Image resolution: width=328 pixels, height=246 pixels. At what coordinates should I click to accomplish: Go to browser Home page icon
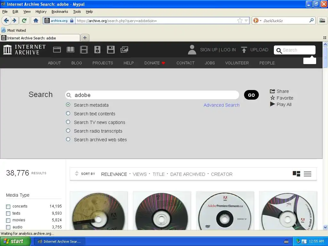click(36, 20)
